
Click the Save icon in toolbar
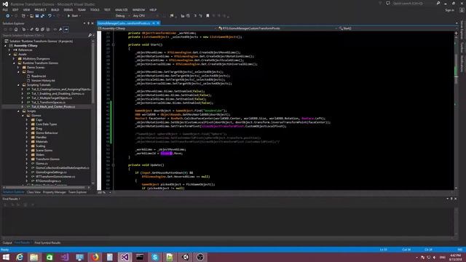click(37, 16)
